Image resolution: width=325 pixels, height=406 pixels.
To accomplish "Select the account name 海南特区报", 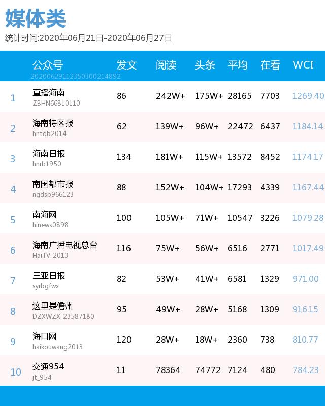I will tap(53, 123).
